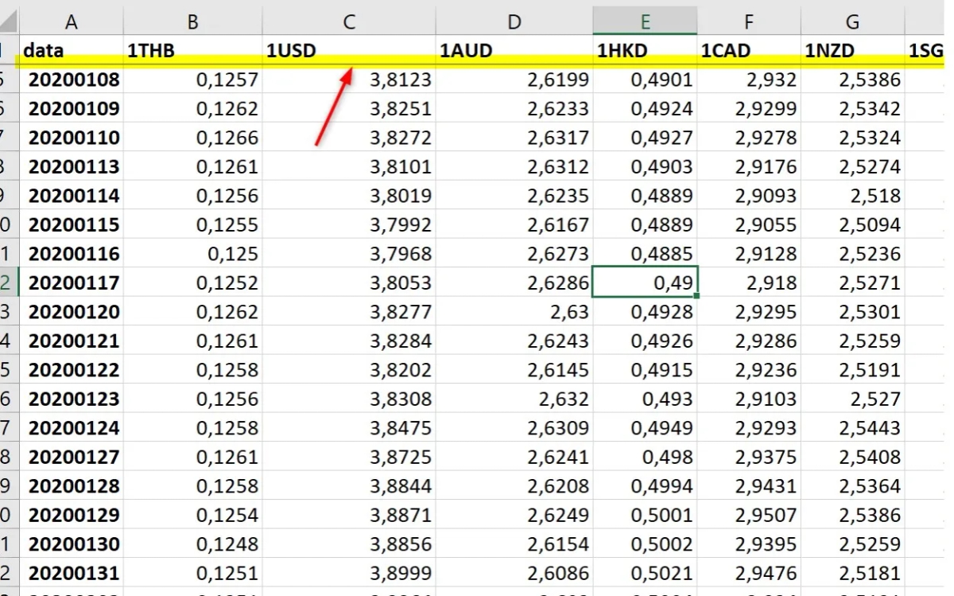Click the highlighted column E header
This screenshot has width=954, height=596.
click(x=645, y=22)
